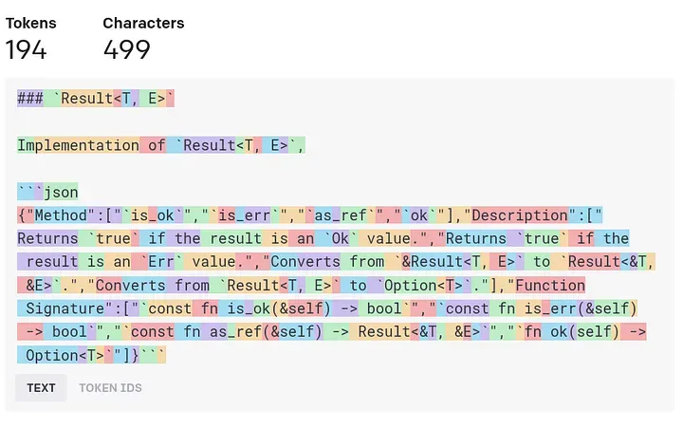The height and width of the screenshot is (429, 683).
Task: Select the TEXT tab
Action: (x=41, y=387)
